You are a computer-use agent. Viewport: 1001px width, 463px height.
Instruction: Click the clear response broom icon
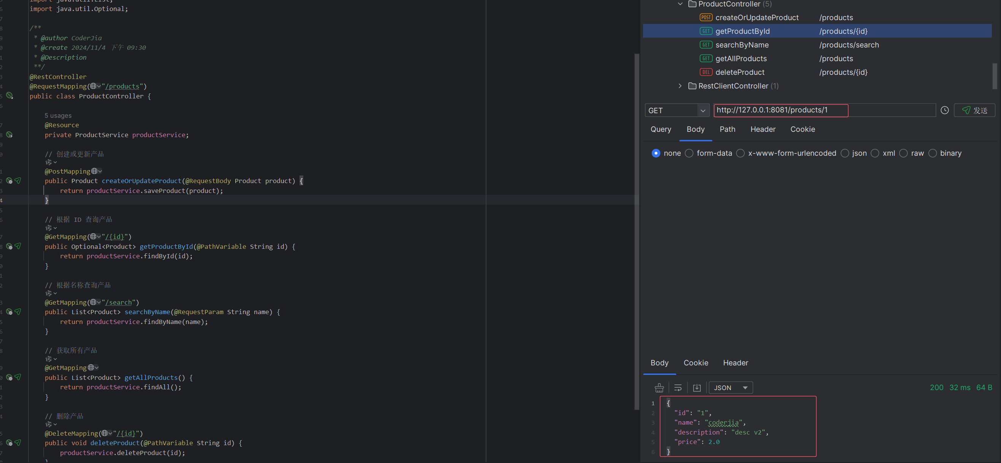(x=659, y=388)
